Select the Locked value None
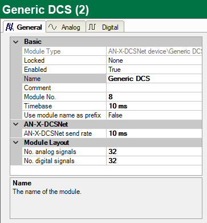 [154, 60]
